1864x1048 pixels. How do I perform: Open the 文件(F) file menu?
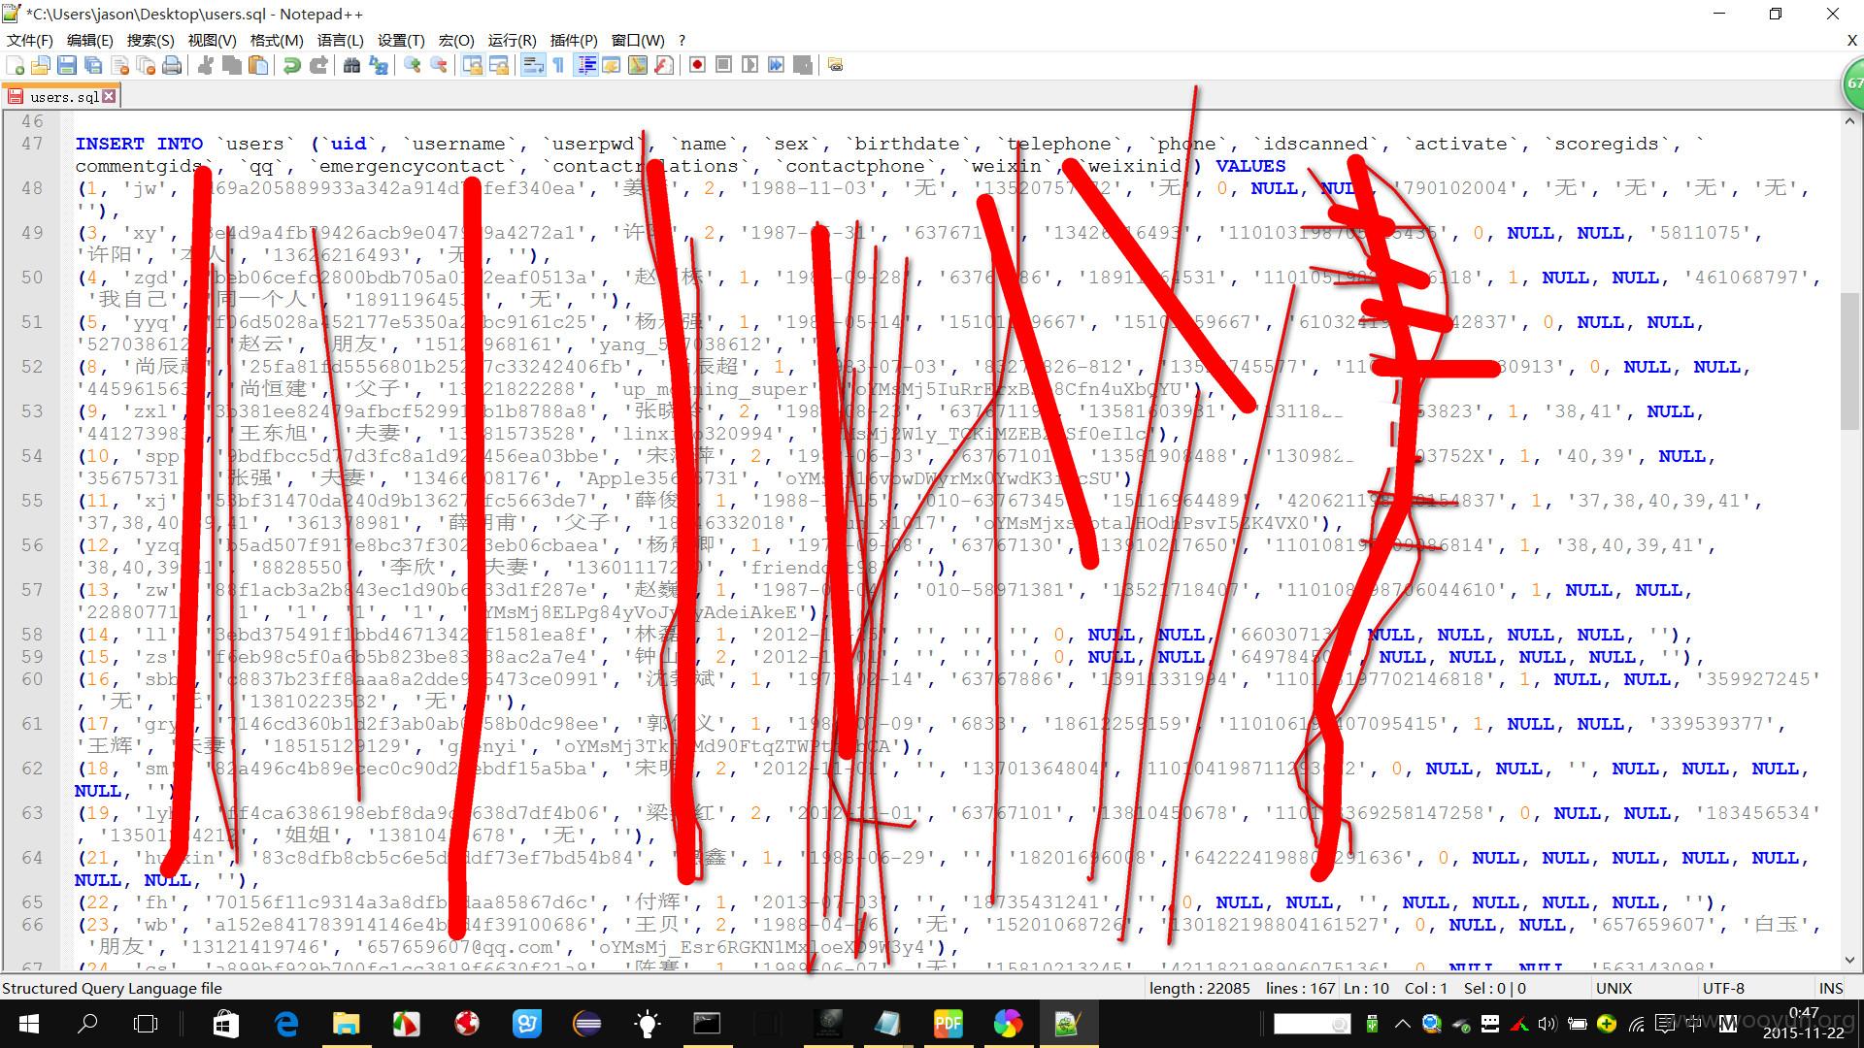[x=29, y=40]
